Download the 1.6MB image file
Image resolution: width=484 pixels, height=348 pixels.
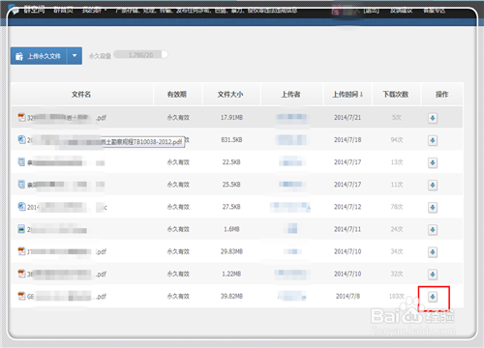coord(433,230)
